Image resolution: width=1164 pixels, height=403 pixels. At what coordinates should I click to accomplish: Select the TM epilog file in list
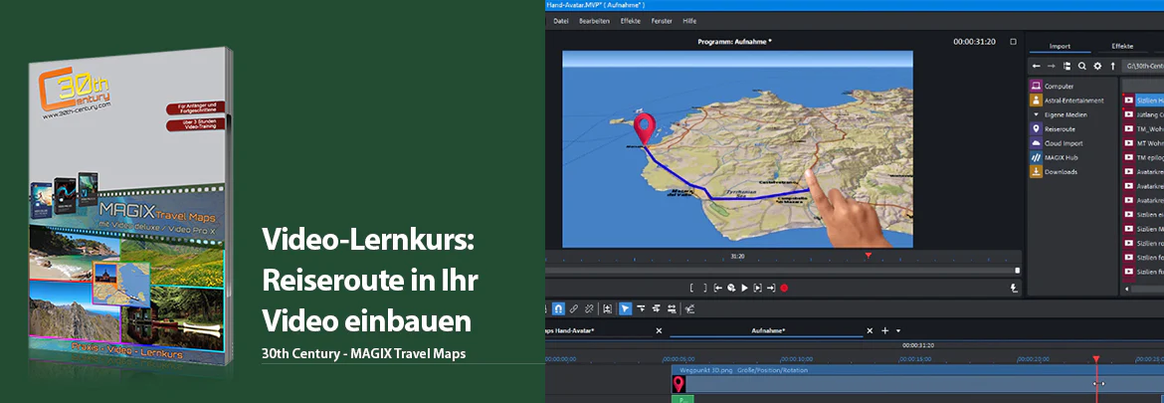click(1143, 157)
